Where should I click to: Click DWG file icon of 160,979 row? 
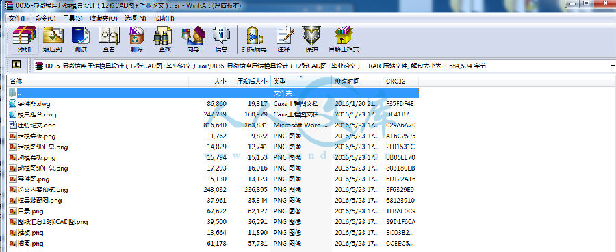(x=12, y=114)
